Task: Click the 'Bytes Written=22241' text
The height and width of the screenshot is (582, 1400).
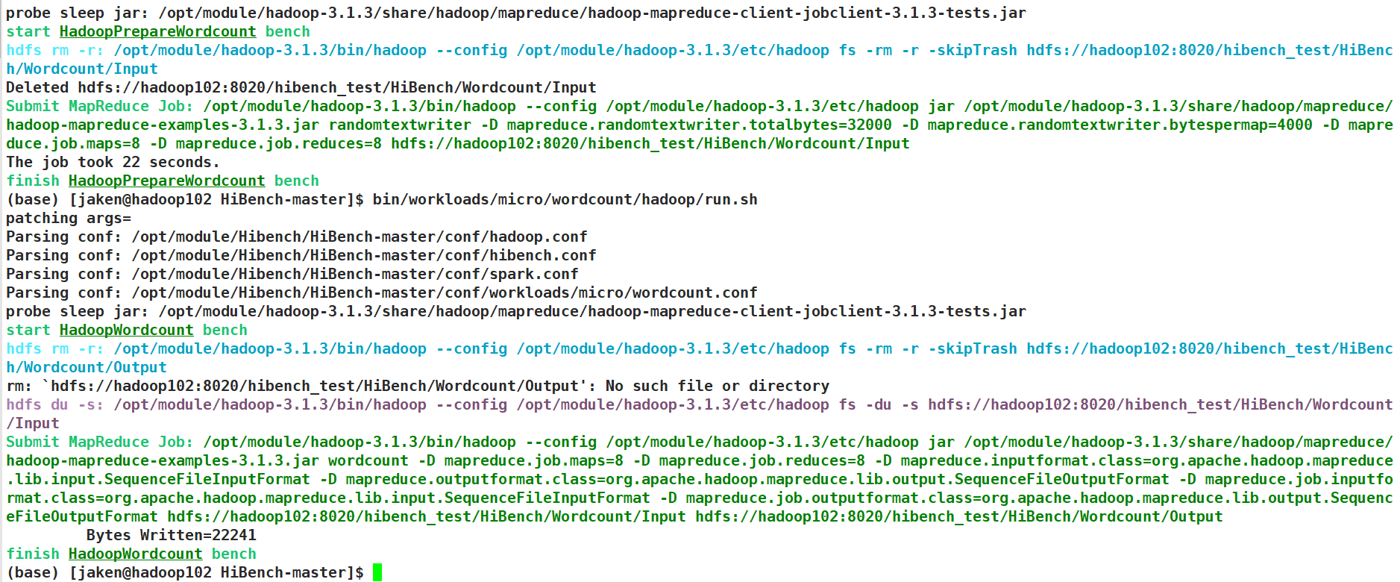Action: pyautogui.click(x=172, y=535)
